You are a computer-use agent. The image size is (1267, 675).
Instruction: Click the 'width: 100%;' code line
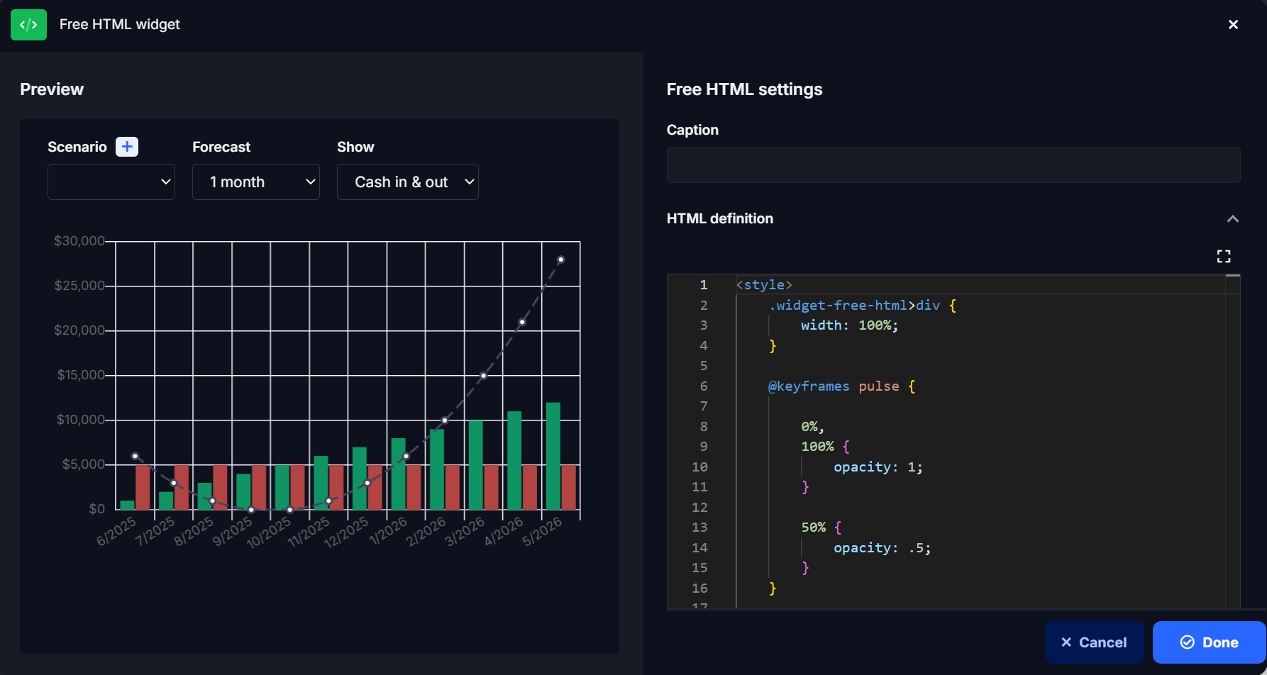(849, 325)
